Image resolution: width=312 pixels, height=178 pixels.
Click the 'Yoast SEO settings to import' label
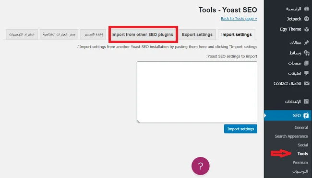click(232, 56)
